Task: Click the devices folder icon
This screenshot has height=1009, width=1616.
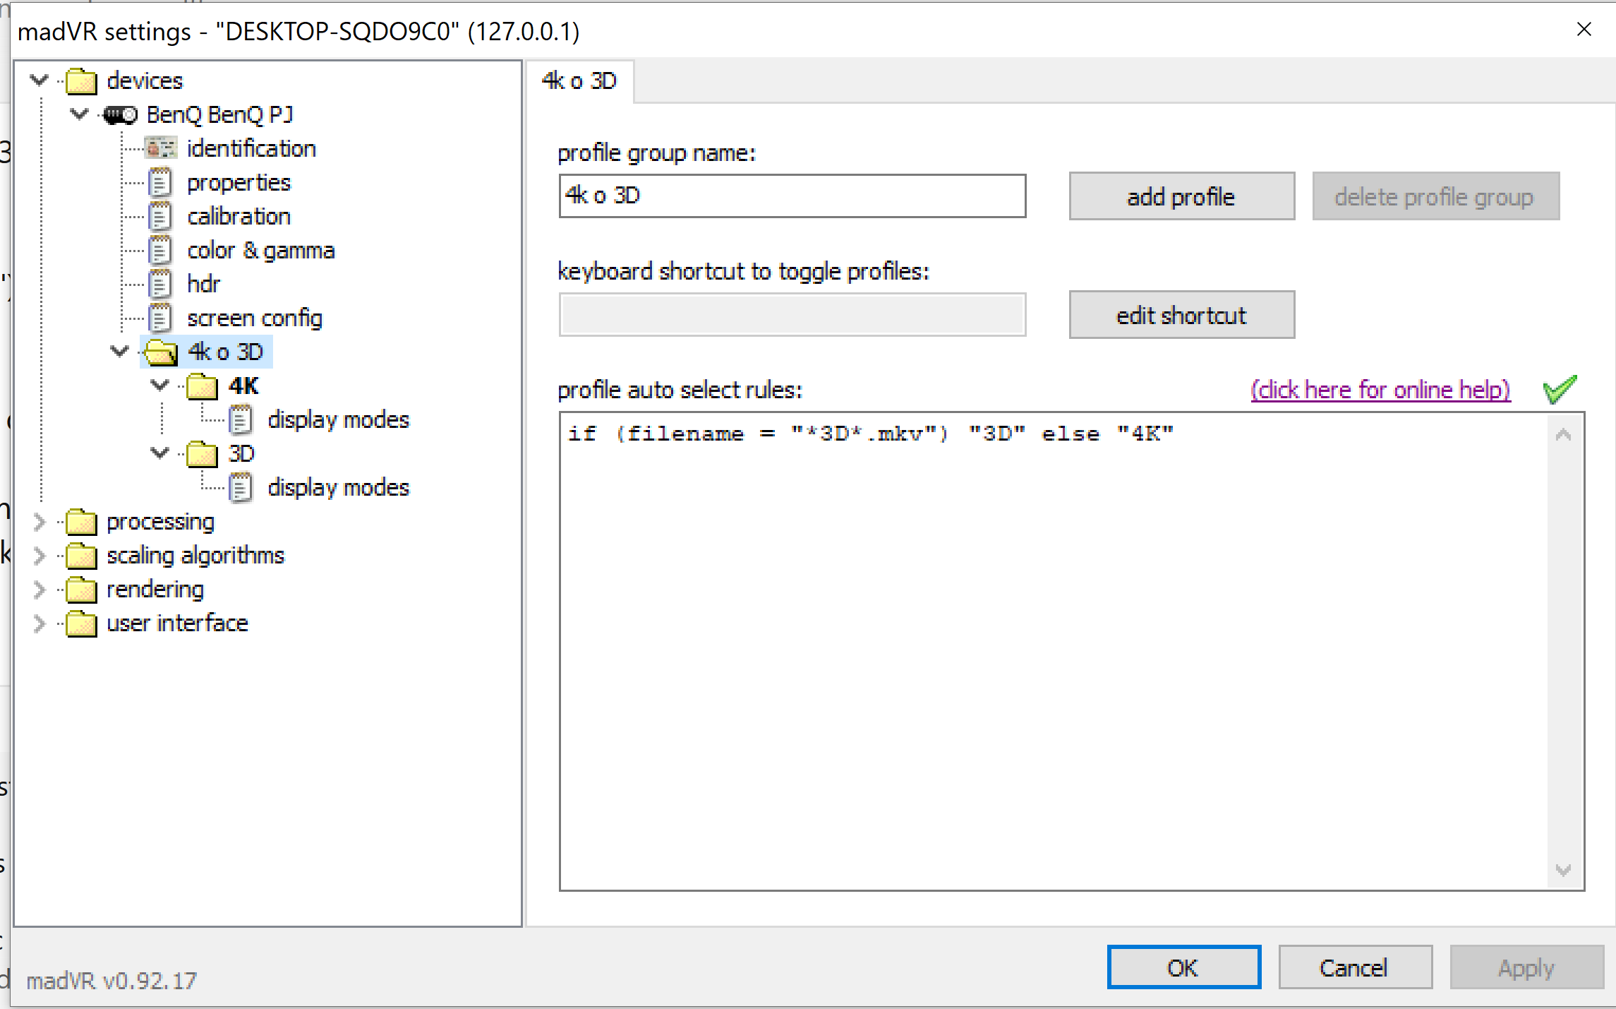Action: (x=81, y=81)
